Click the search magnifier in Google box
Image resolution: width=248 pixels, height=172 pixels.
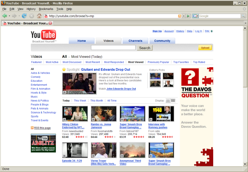click(x=243, y=16)
